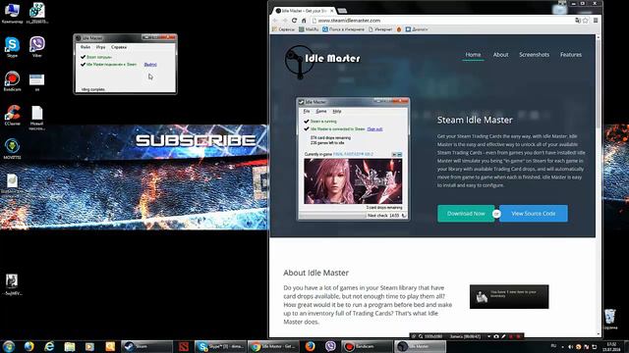Open the Поиск в Интернете bookmark
This screenshot has width=629, height=353.
(x=343, y=29)
